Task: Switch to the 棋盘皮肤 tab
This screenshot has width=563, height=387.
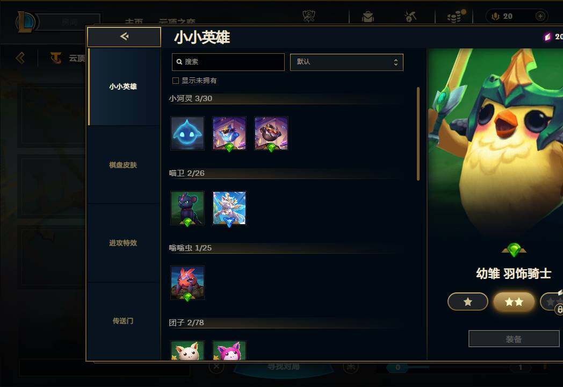Action: pos(123,165)
